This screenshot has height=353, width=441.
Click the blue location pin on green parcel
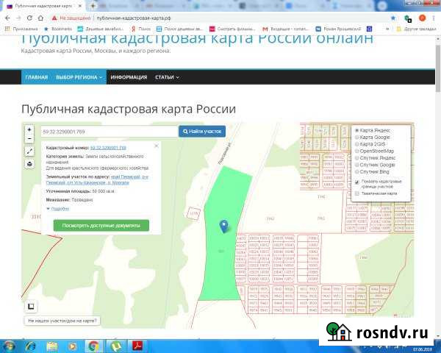click(x=224, y=226)
